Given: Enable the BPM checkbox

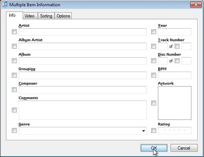Looking at the screenshot, I should tap(154, 75).
